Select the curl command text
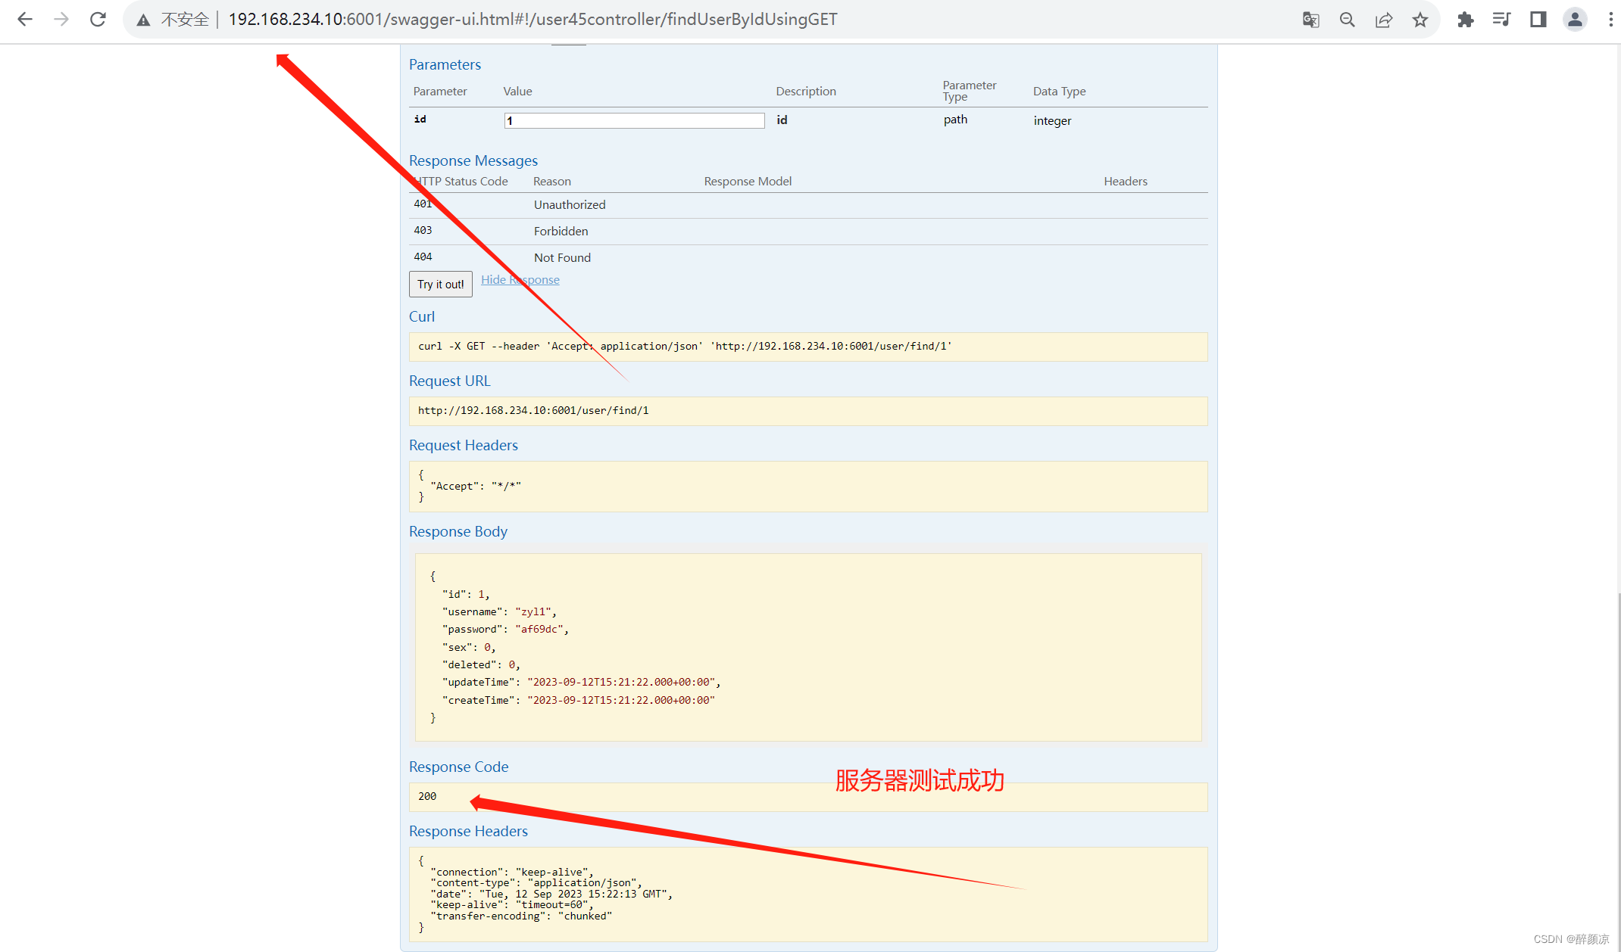The image size is (1621, 952). coord(685,347)
